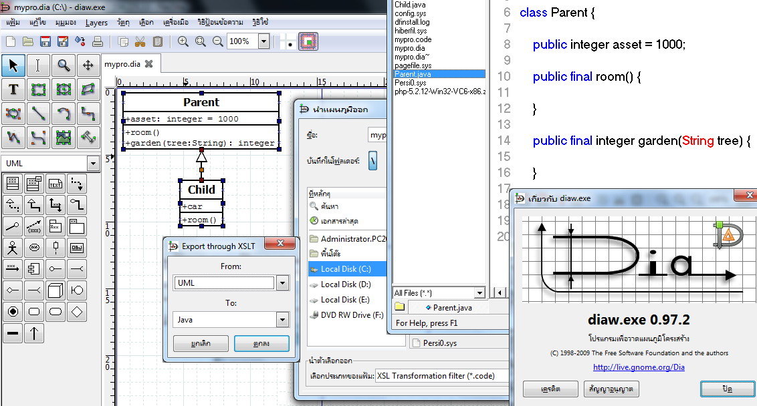
Task: Open the 100% zoom level dropdown
Action: point(263,41)
